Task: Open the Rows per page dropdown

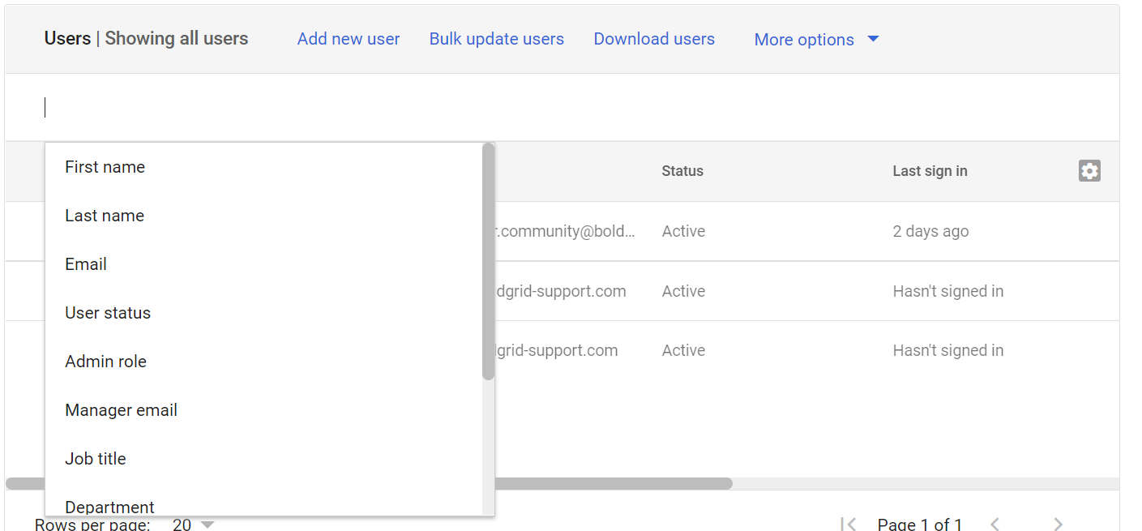Action: tap(195, 525)
